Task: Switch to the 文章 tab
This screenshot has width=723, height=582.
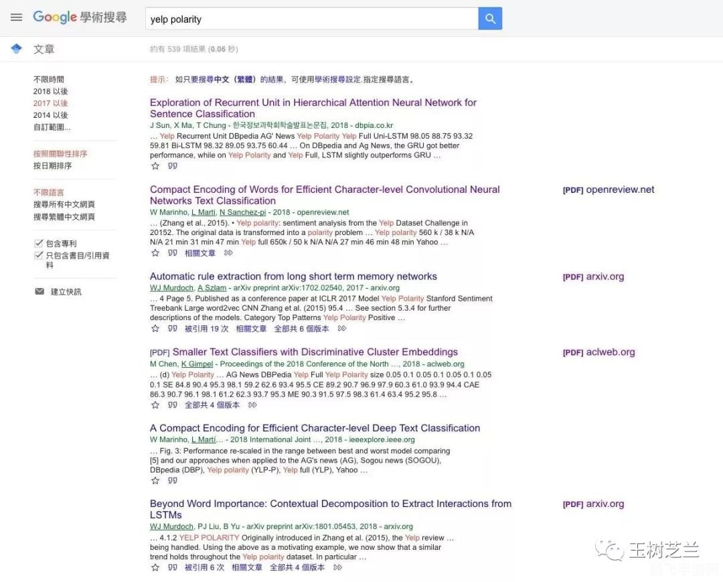Action: tap(44, 48)
